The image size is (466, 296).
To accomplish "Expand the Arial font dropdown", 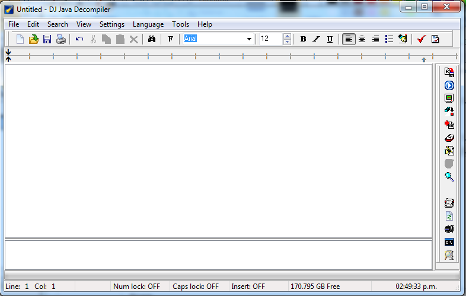I will click(249, 39).
